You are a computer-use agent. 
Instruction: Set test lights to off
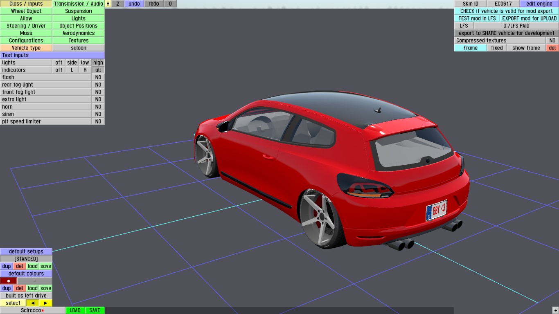(x=59, y=63)
